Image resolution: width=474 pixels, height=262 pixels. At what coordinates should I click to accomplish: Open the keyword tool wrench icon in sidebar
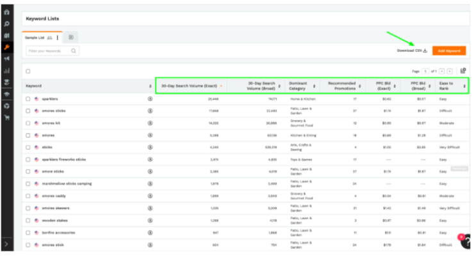click(x=6, y=47)
